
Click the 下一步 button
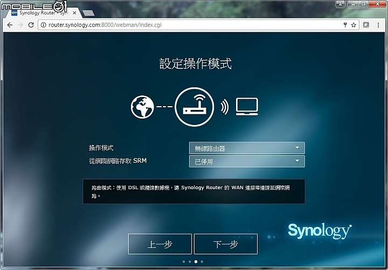coord(226,244)
